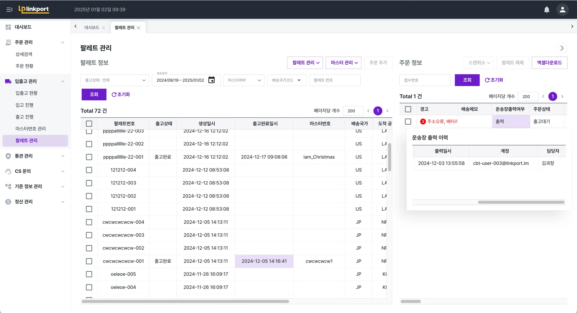Open the 출고상태 전체 dropdown
577x313 pixels.
coord(114,80)
